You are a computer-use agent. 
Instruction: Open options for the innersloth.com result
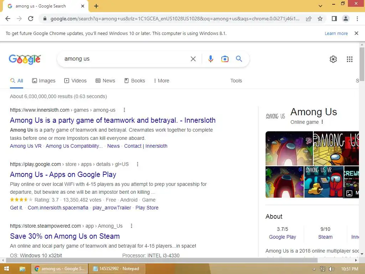pos(124,110)
